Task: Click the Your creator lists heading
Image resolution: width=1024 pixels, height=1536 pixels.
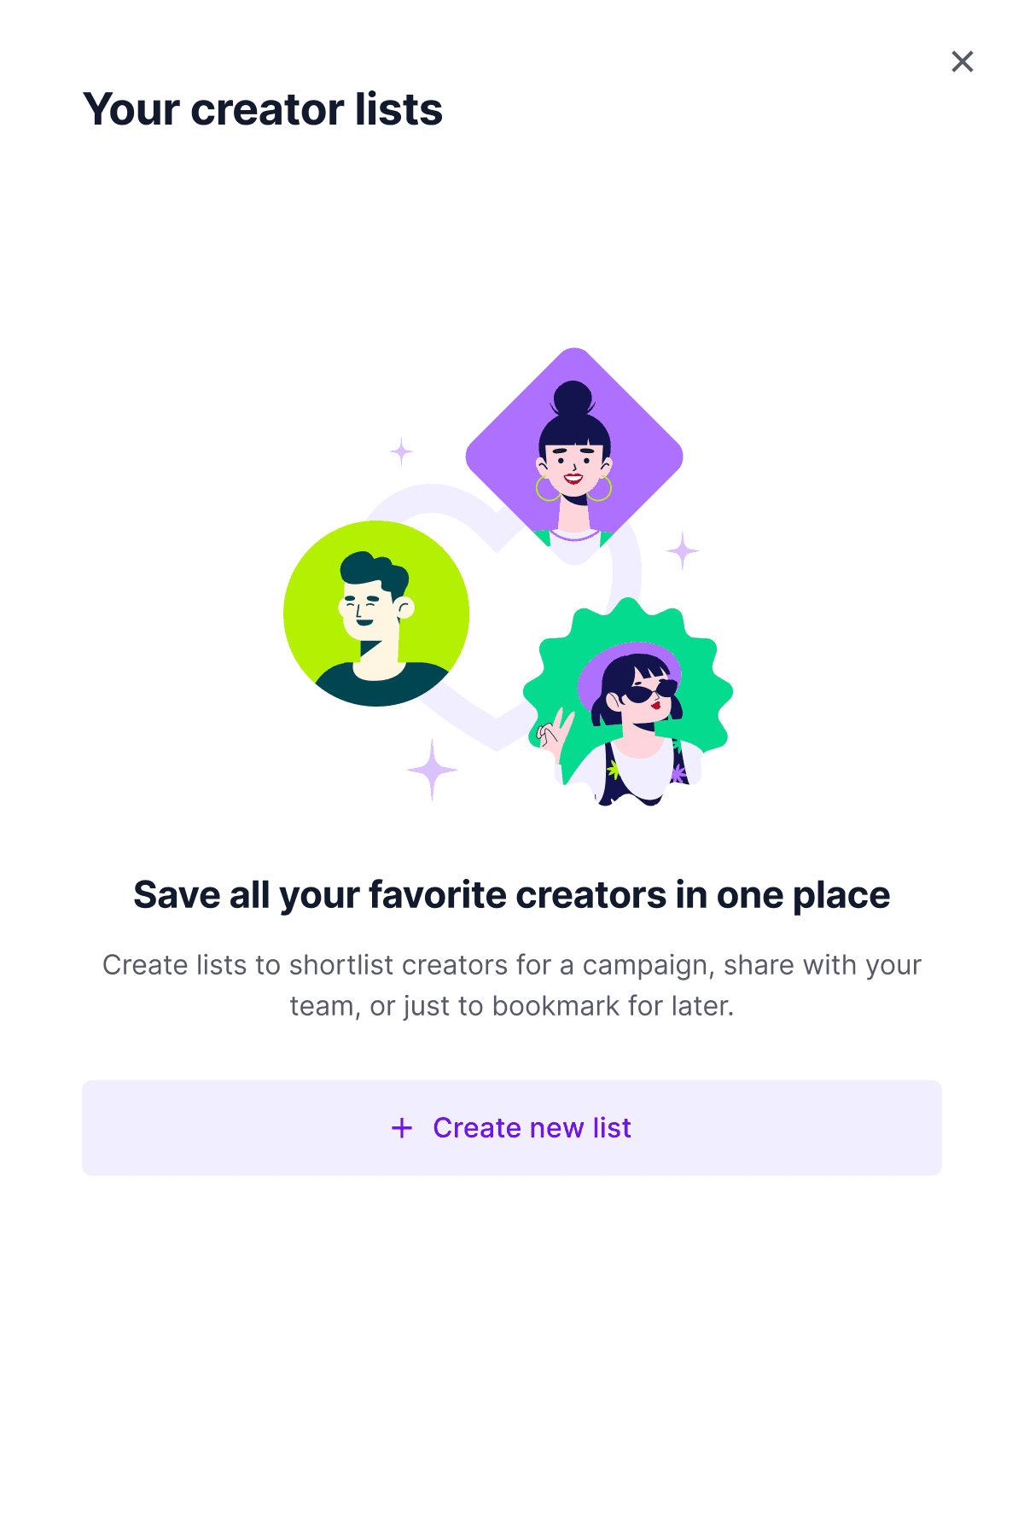Action: point(263,109)
